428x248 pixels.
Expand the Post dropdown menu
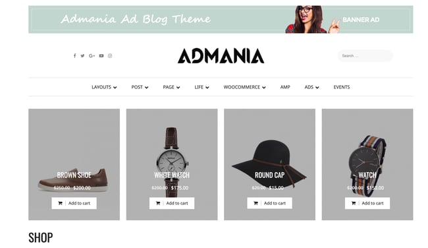point(140,87)
